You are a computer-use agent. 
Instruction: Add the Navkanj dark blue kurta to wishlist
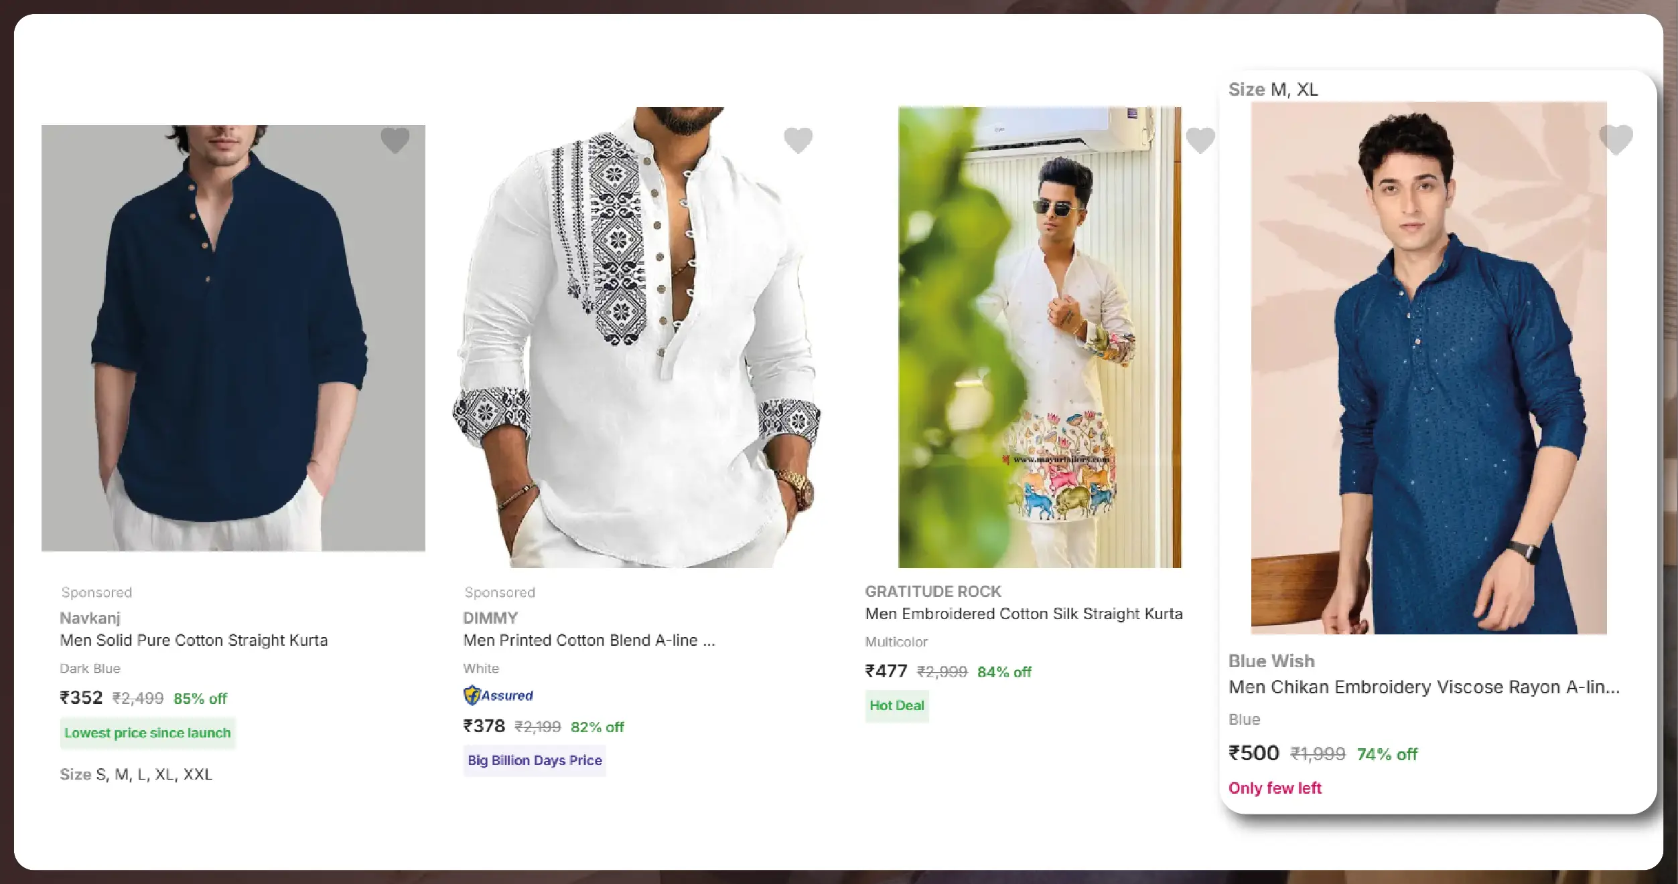pyautogui.click(x=395, y=140)
